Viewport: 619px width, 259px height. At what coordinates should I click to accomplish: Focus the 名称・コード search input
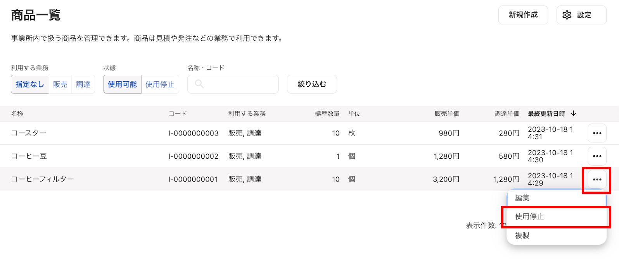coord(233,84)
